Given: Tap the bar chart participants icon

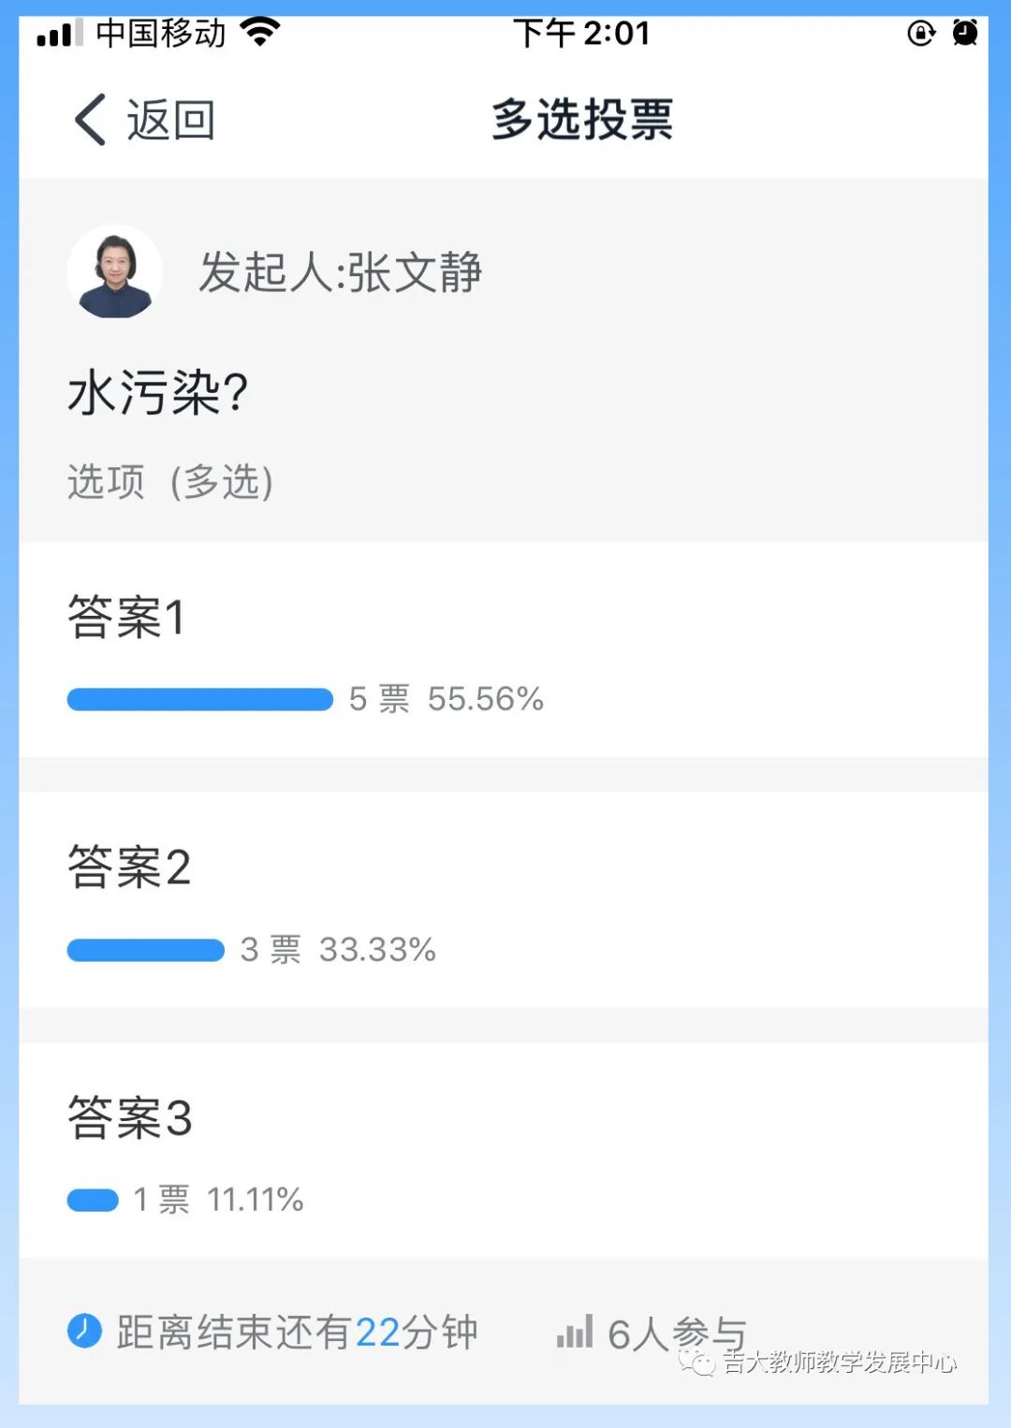Looking at the screenshot, I should click(575, 1331).
